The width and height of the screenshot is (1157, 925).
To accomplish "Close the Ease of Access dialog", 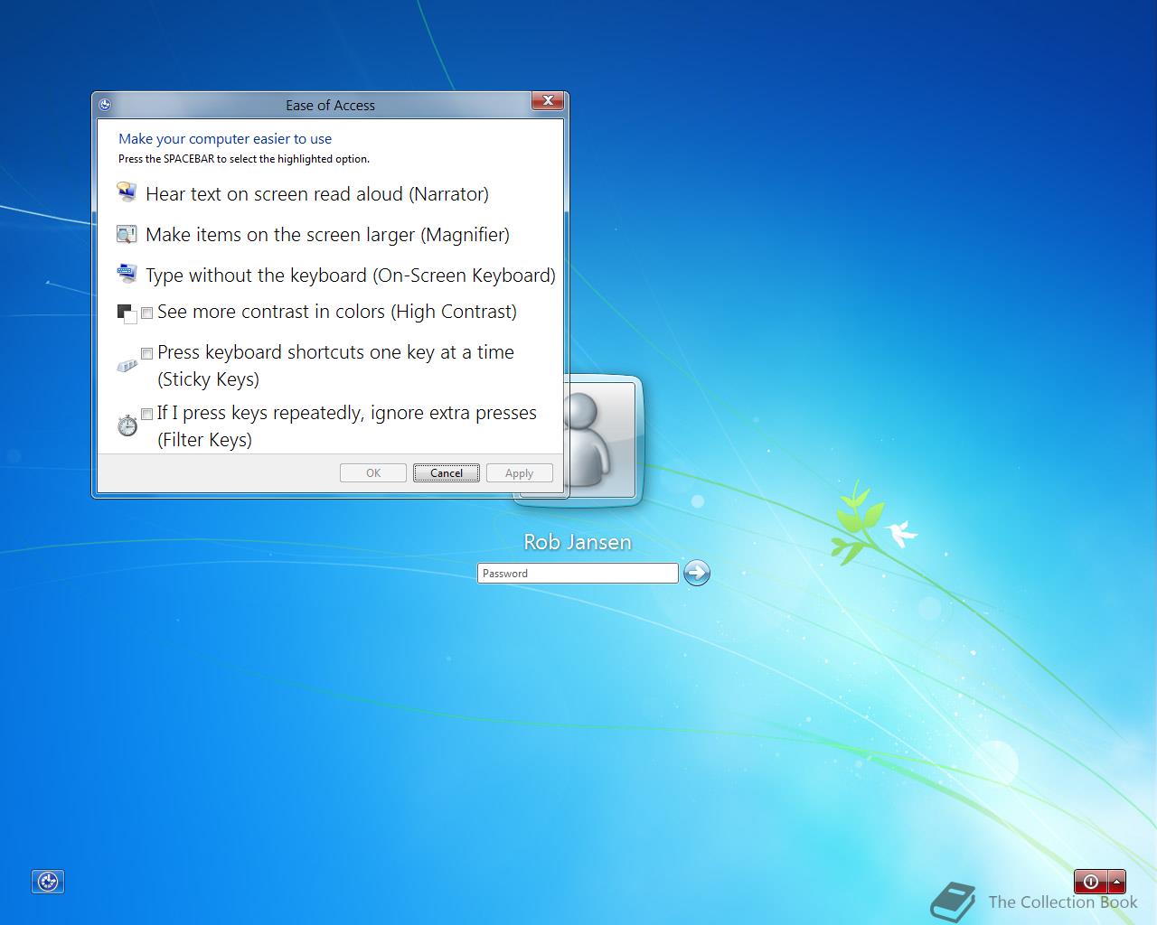I will pyautogui.click(x=548, y=101).
